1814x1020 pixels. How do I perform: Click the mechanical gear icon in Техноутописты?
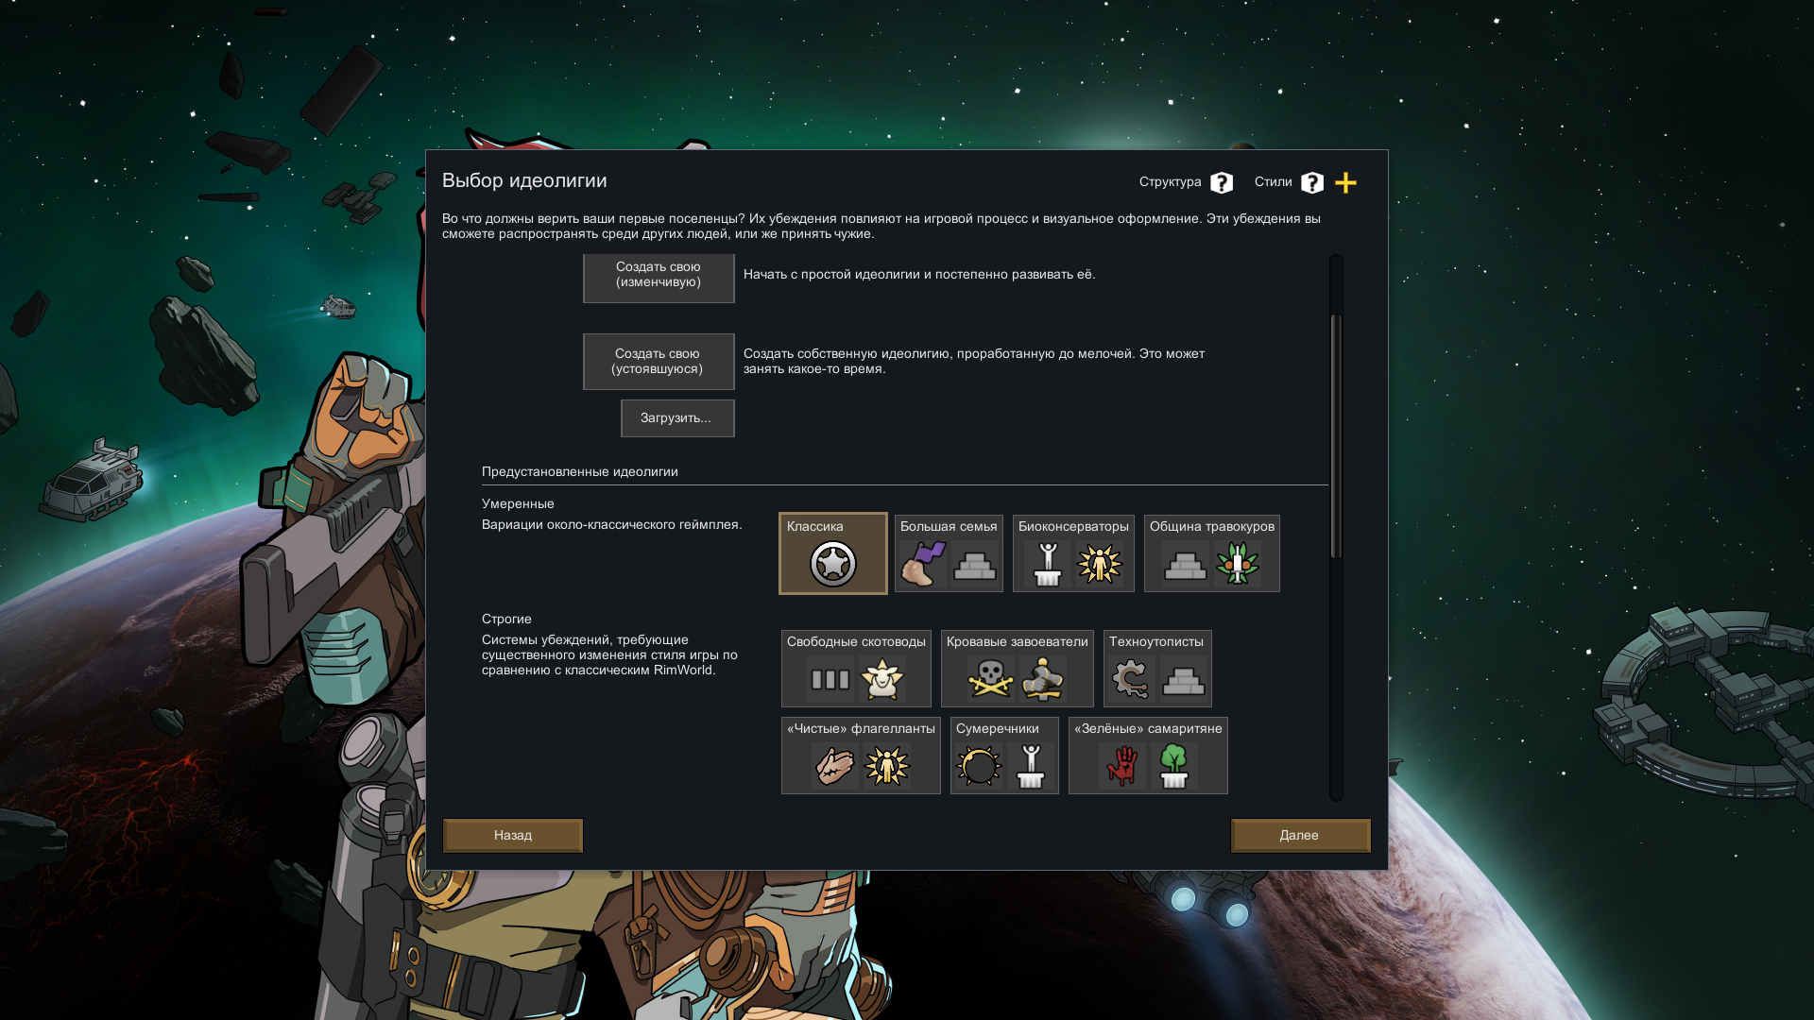pyautogui.click(x=1132, y=679)
